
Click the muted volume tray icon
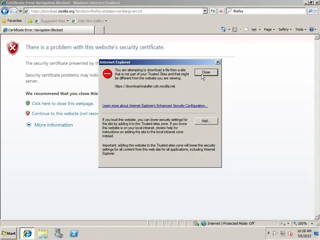pos(290,233)
